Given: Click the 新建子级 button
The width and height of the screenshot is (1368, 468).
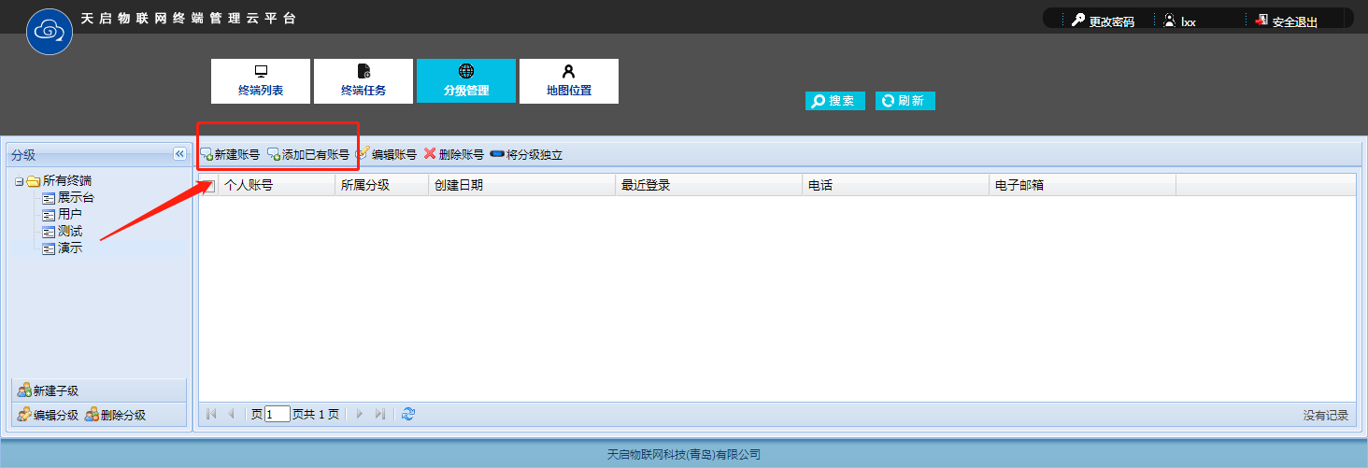Looking at the screenshot, I should tap(48, 390).
